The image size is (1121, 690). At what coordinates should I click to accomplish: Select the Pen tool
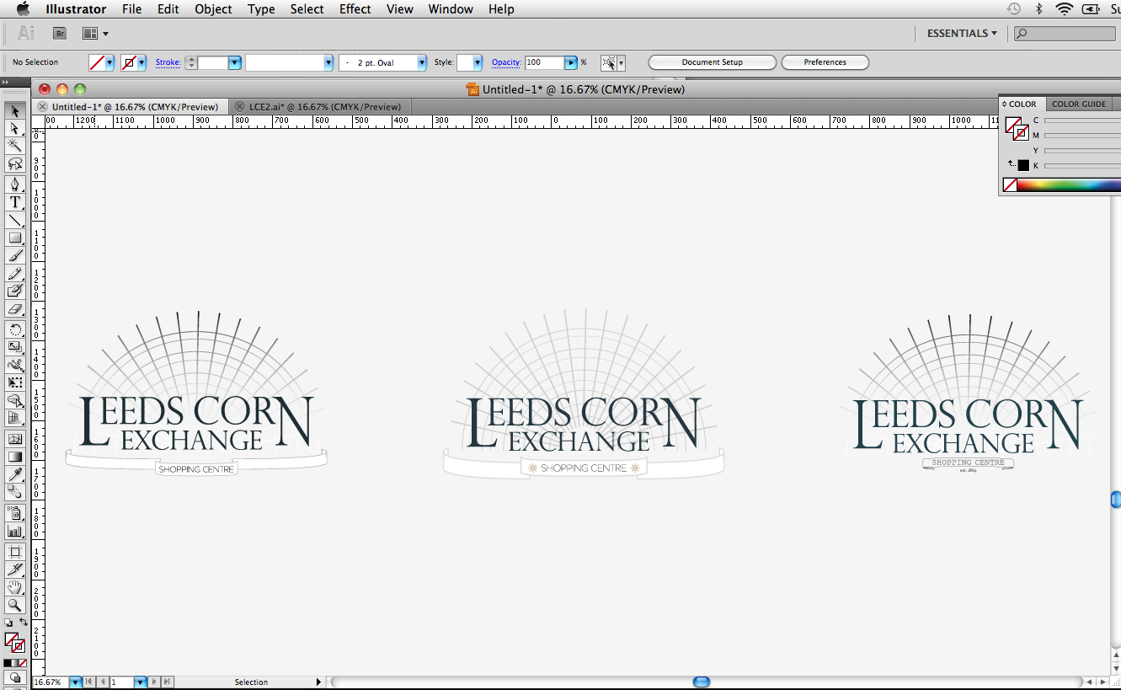click(15, 185)
